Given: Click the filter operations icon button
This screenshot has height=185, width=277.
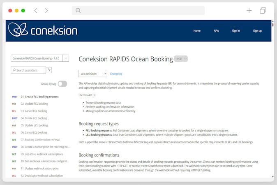Looking at the screenshot, I should tap(49, 70).
